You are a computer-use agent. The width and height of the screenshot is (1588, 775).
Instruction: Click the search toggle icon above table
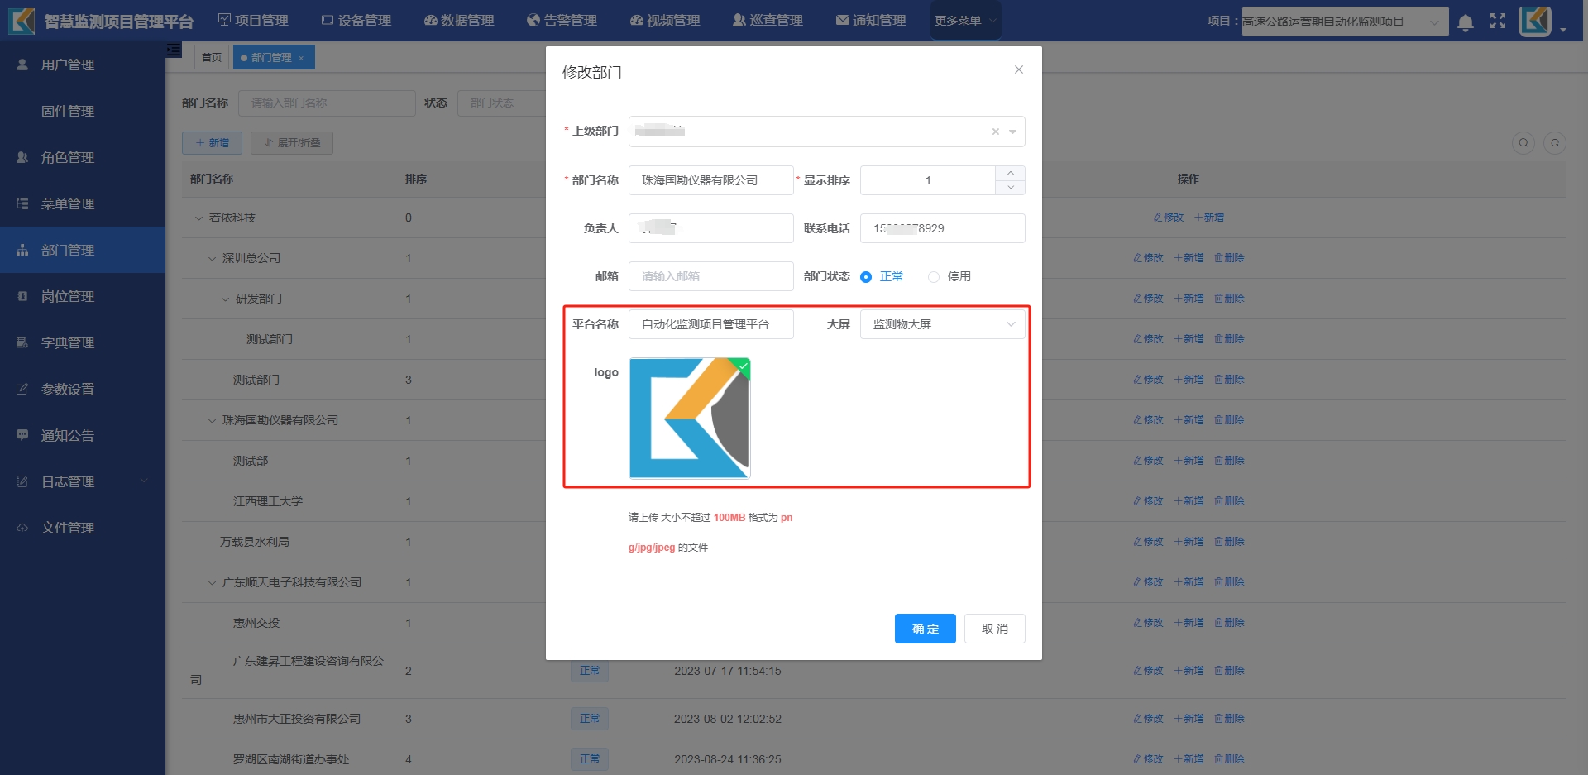coord(1523,143)
